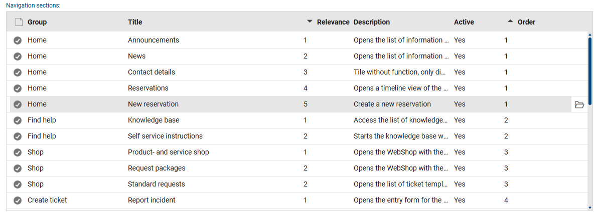The height and width of the screenshot is (218, 601).
Task: Click the check icon beside Self service instructions
Action: point(18,136)
